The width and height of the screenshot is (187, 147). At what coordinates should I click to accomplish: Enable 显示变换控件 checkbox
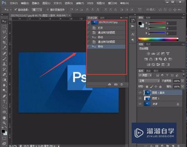tap(47, 10)
